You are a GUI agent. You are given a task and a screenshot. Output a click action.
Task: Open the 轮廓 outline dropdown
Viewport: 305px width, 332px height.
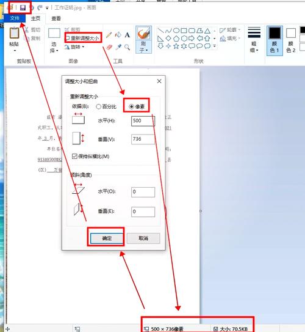[x=230, y=30]
